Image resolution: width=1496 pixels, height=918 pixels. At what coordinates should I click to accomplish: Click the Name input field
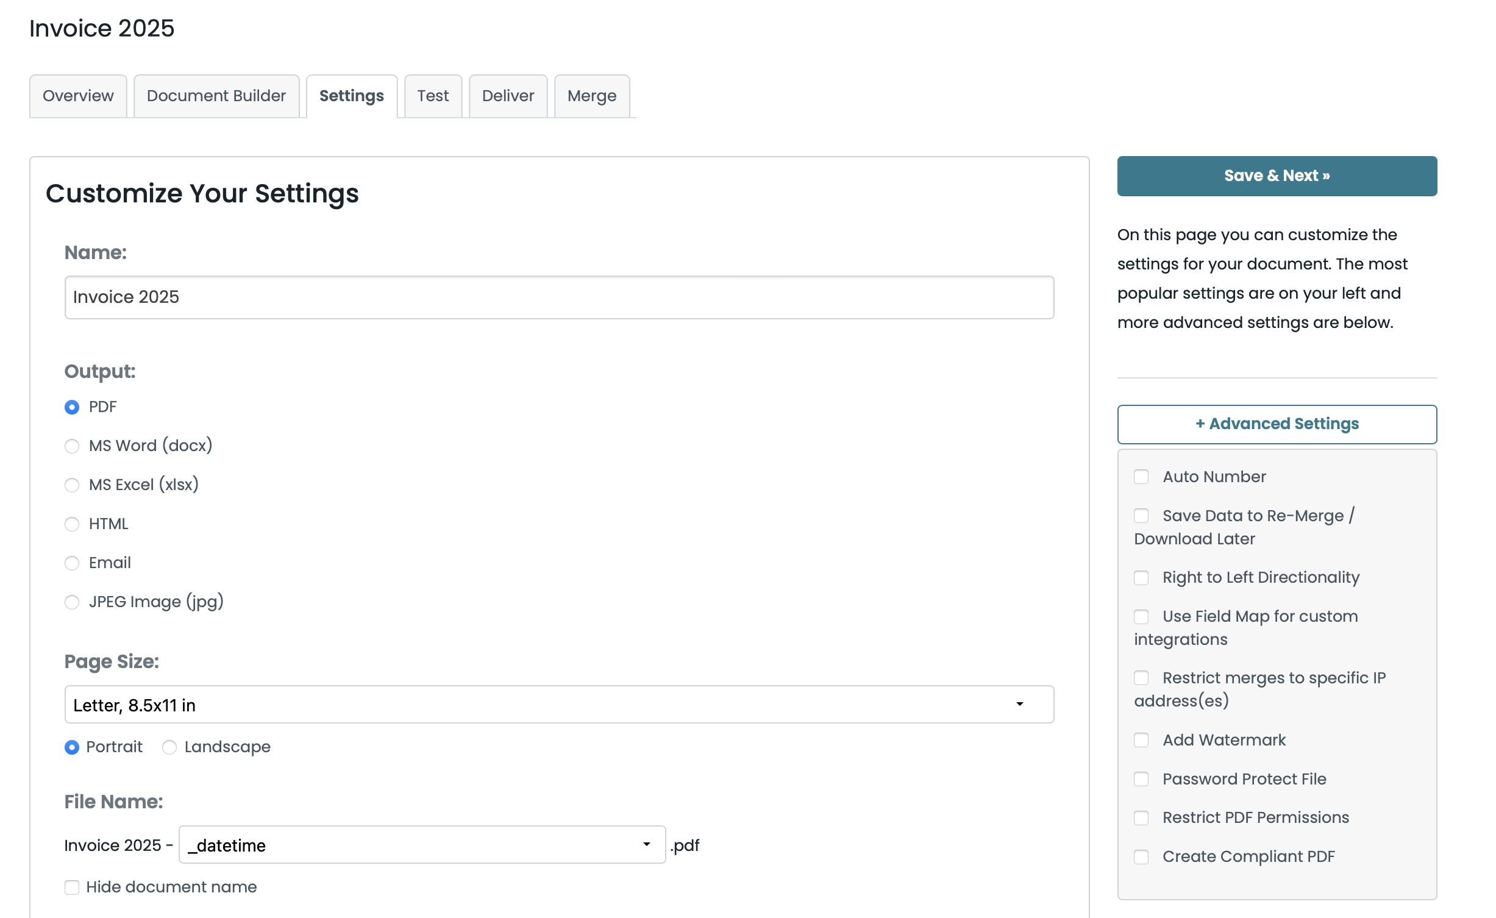click(x=558, y=297)
